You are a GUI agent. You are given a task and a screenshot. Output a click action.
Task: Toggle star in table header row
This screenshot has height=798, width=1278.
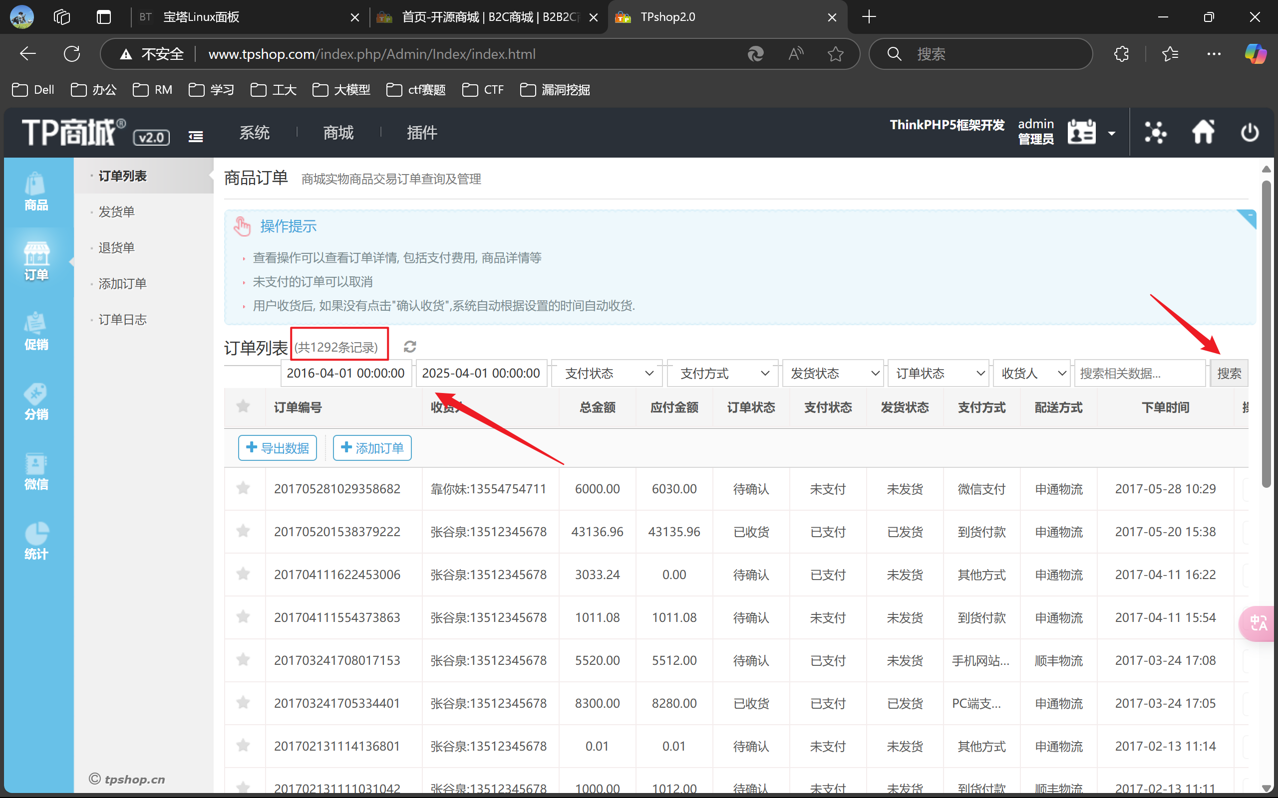[x=243, y=406]
